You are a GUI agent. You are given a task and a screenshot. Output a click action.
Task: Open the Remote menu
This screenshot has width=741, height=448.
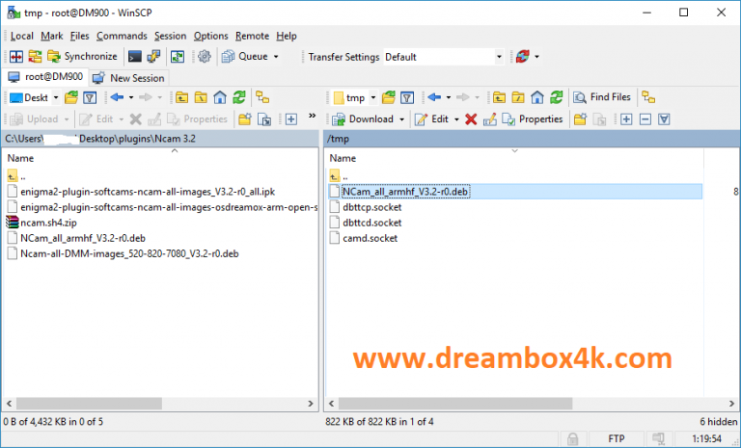[x=253, y=36]
